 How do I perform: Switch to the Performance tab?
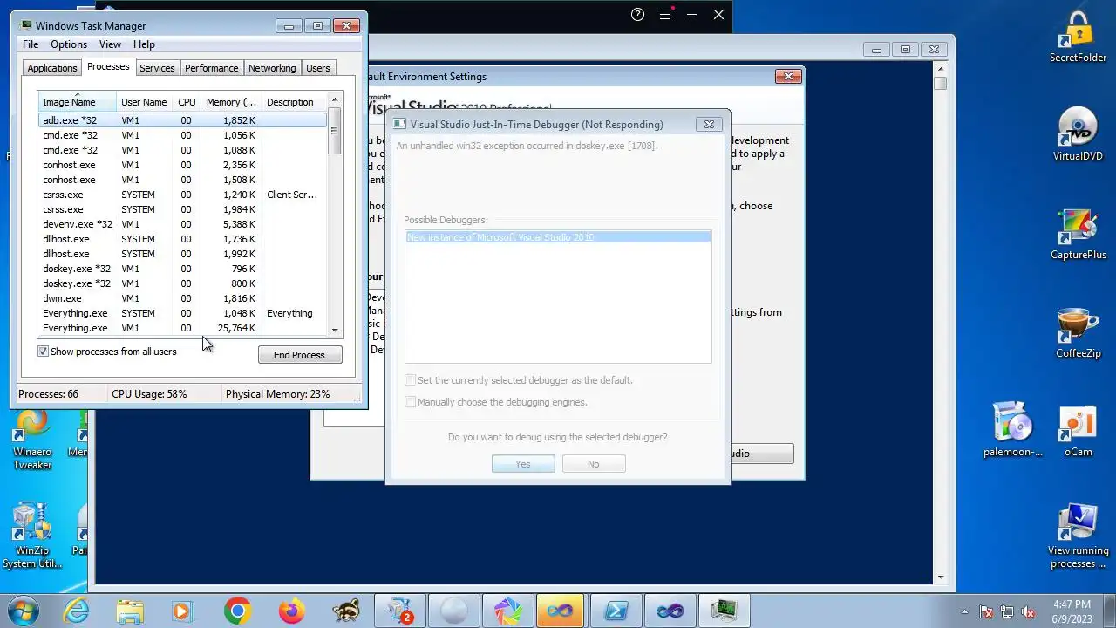click(211, 68)
